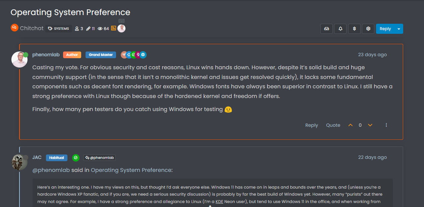424x207 pixels.
Task: Open JAC's owl avatar profile
Action: [19, 162]
